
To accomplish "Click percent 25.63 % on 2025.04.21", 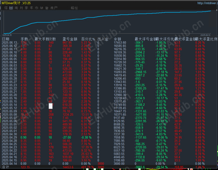I will coord(87,154).
